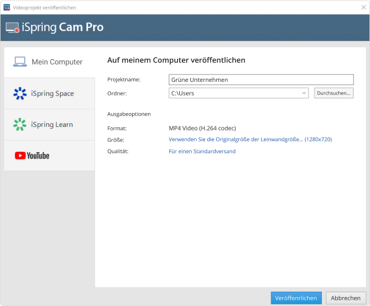Click the iSpring Cam Pro logo icon
The width and height of the screenshot is (370, 306).
12,27
